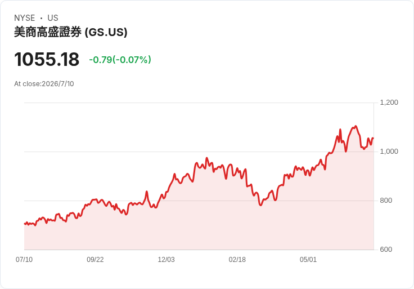Click the rightmost end of the price line
Image resolution: width=414 pixels, height=289 pixels.
click(x=373, y=138)
